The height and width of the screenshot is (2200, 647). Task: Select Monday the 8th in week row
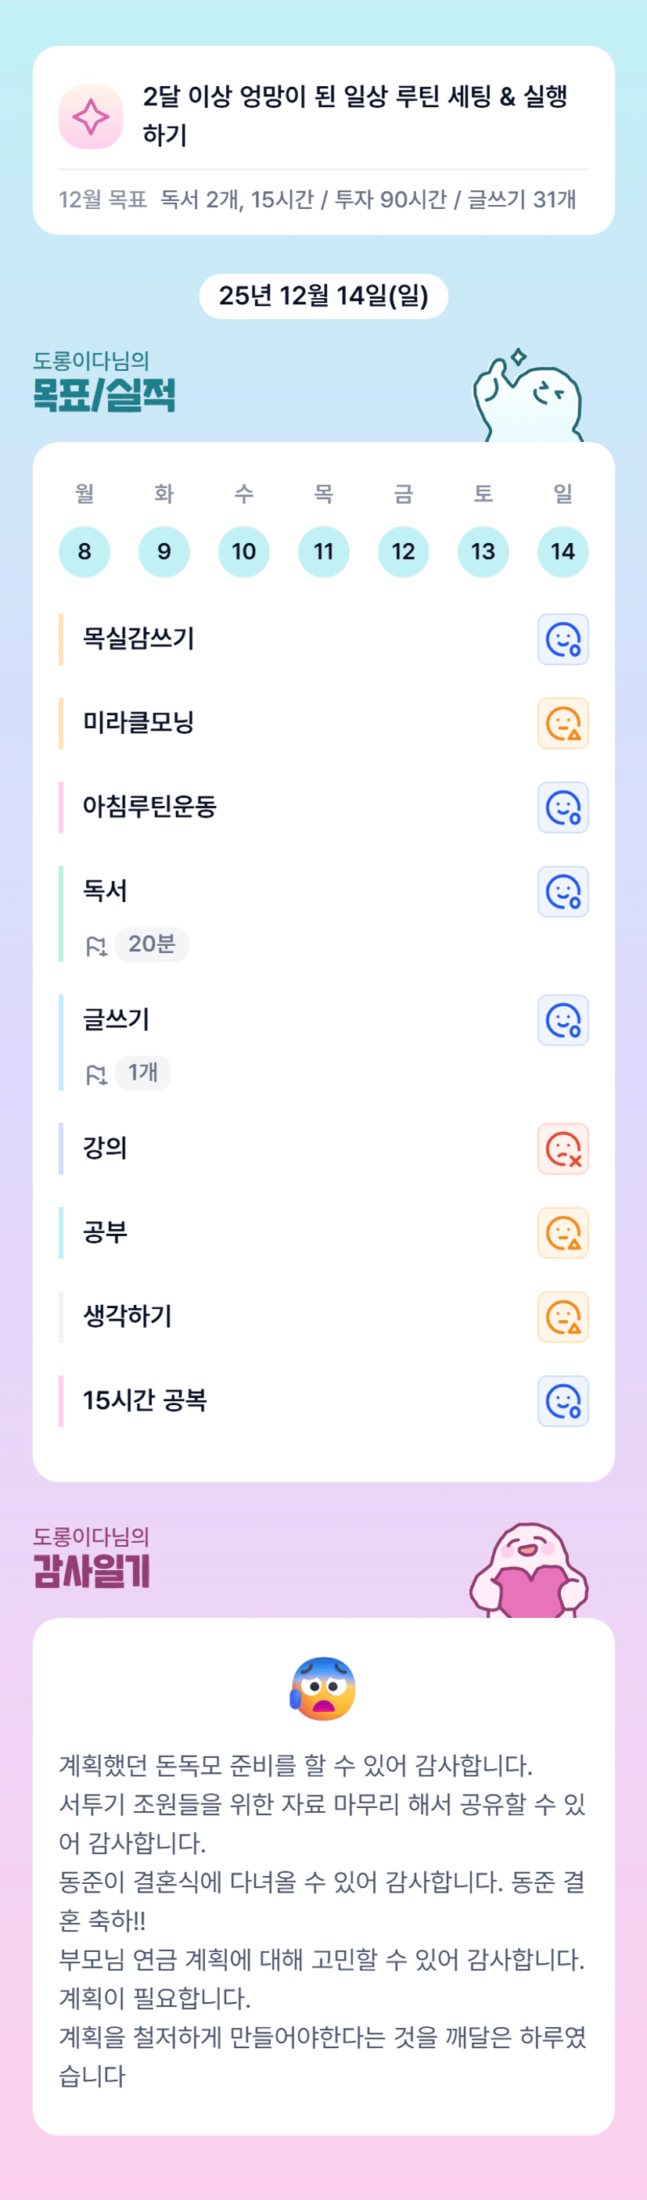(x=84, y=552)
